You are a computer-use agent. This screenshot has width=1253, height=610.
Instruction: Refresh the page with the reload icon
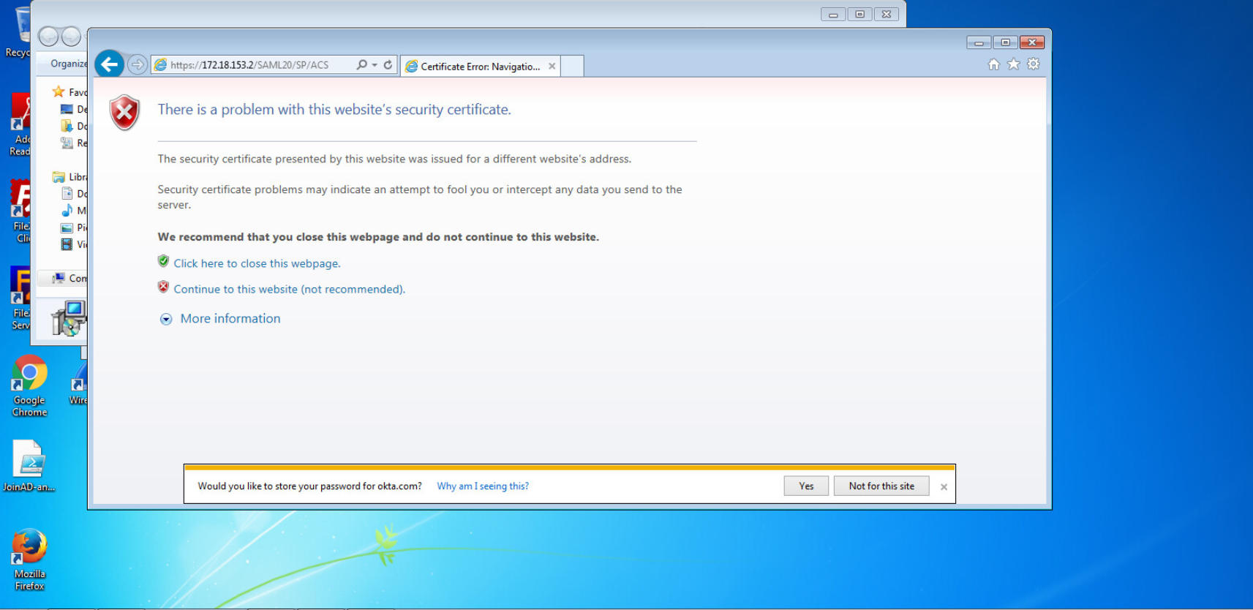(388, 65)
